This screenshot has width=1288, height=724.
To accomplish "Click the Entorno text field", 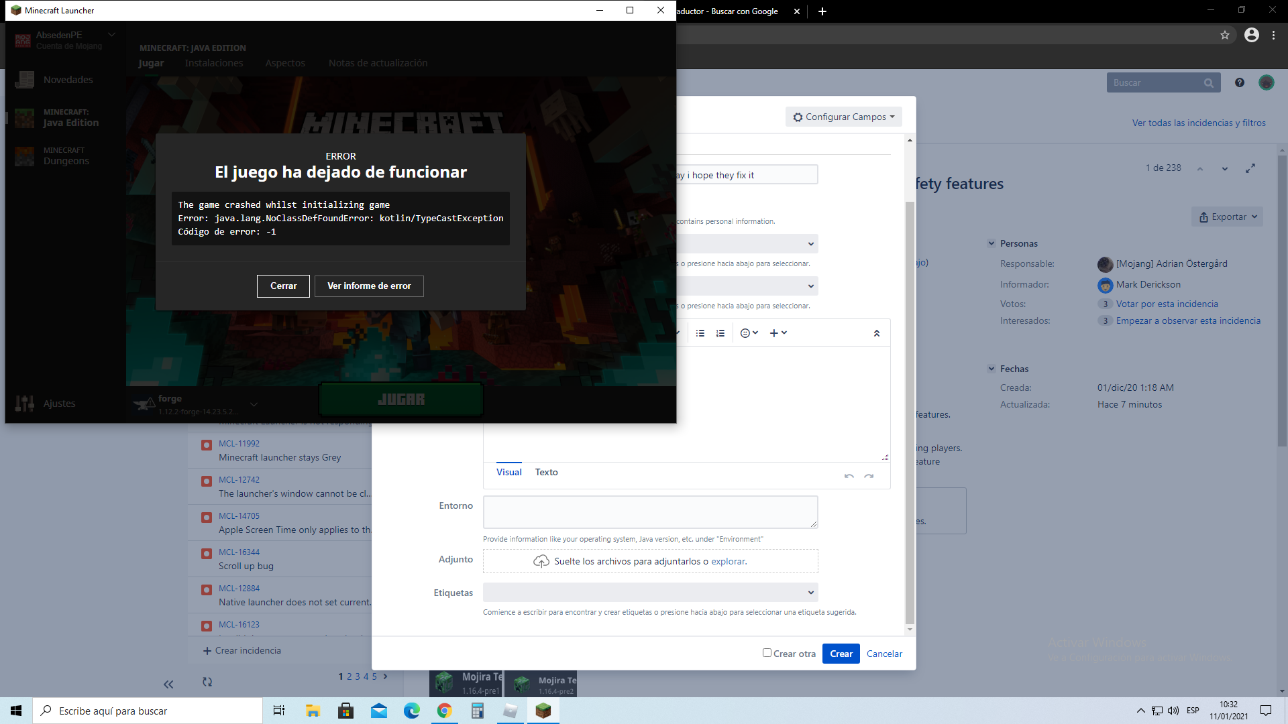I will (x=650, y=512).
